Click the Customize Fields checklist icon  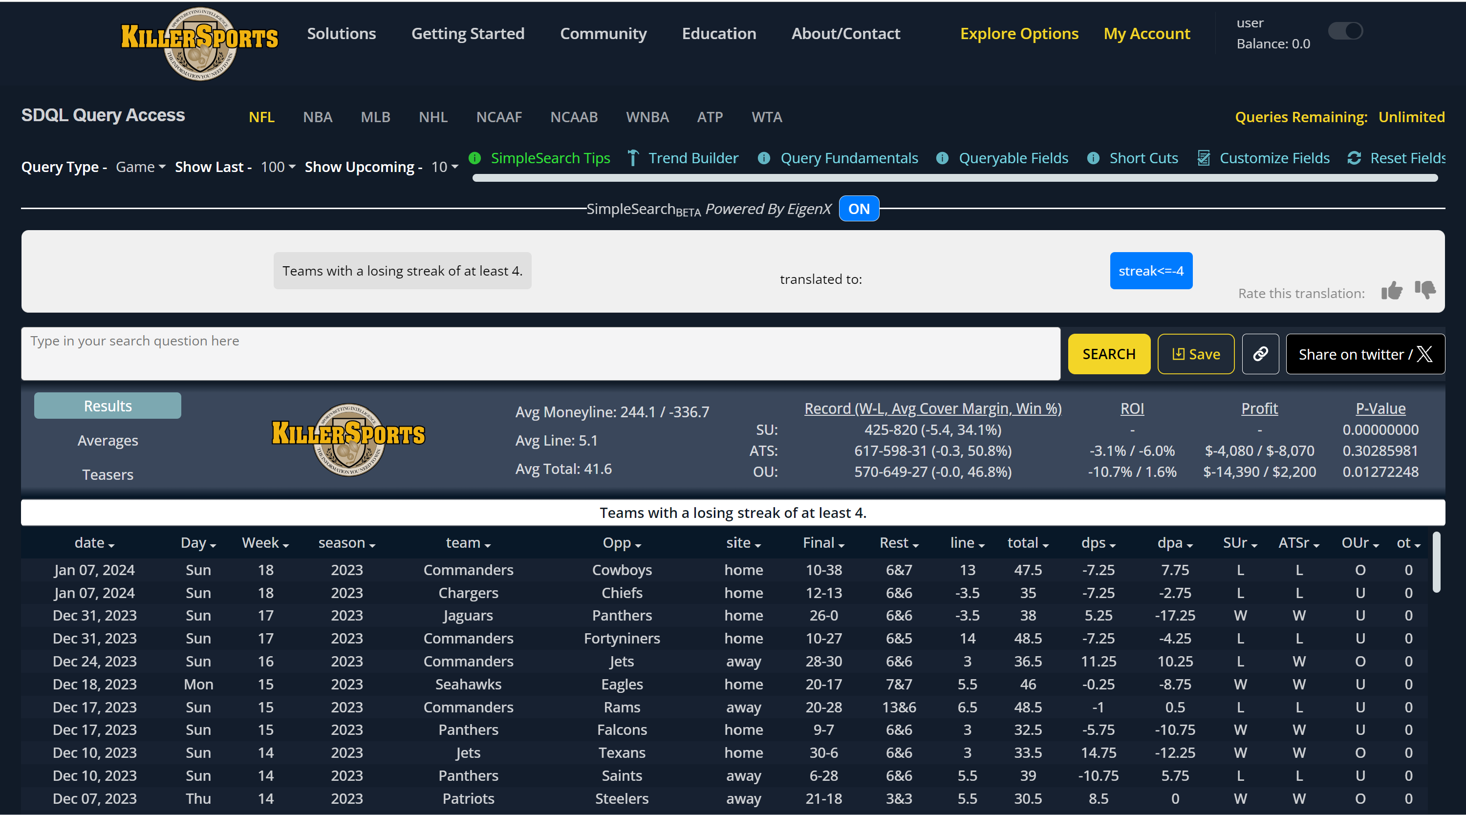coord(1204,158)
